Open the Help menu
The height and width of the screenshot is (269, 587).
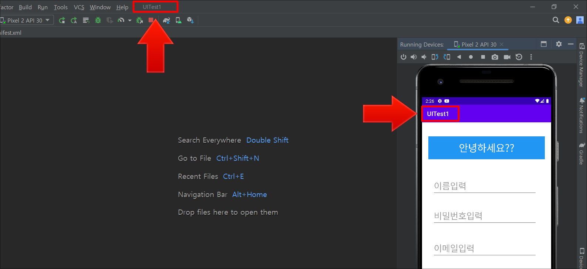pyautogui.click(x=122, y=7)
